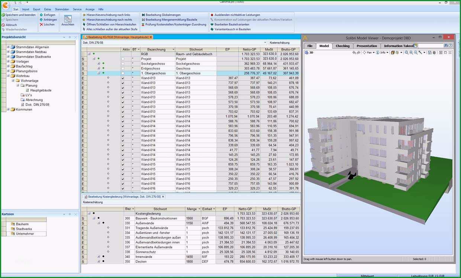Click the Pan tool in Solibri toolbar
The image size is (461, 278).
pos(368,53)
